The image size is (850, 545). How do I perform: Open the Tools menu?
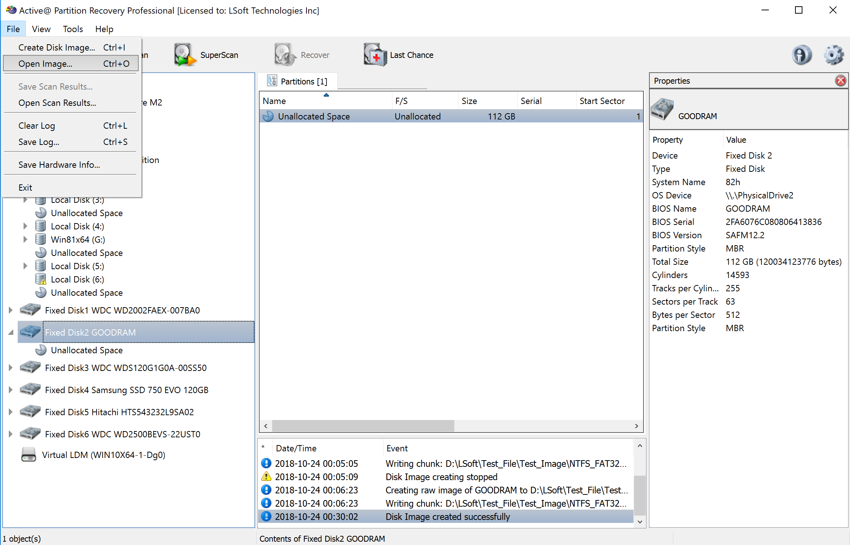(73, 29)
